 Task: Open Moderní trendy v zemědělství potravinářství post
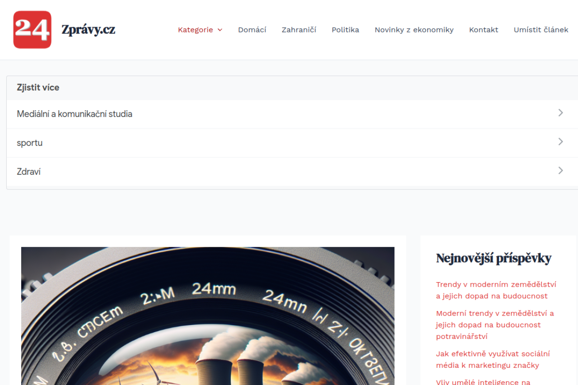pos(495,325)
